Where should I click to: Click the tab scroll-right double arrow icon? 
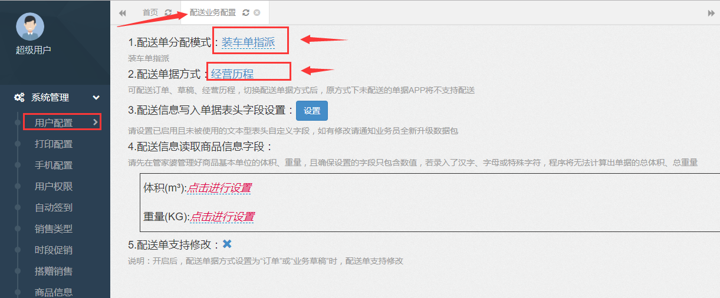pyautogui.click(x=711, y=13)
